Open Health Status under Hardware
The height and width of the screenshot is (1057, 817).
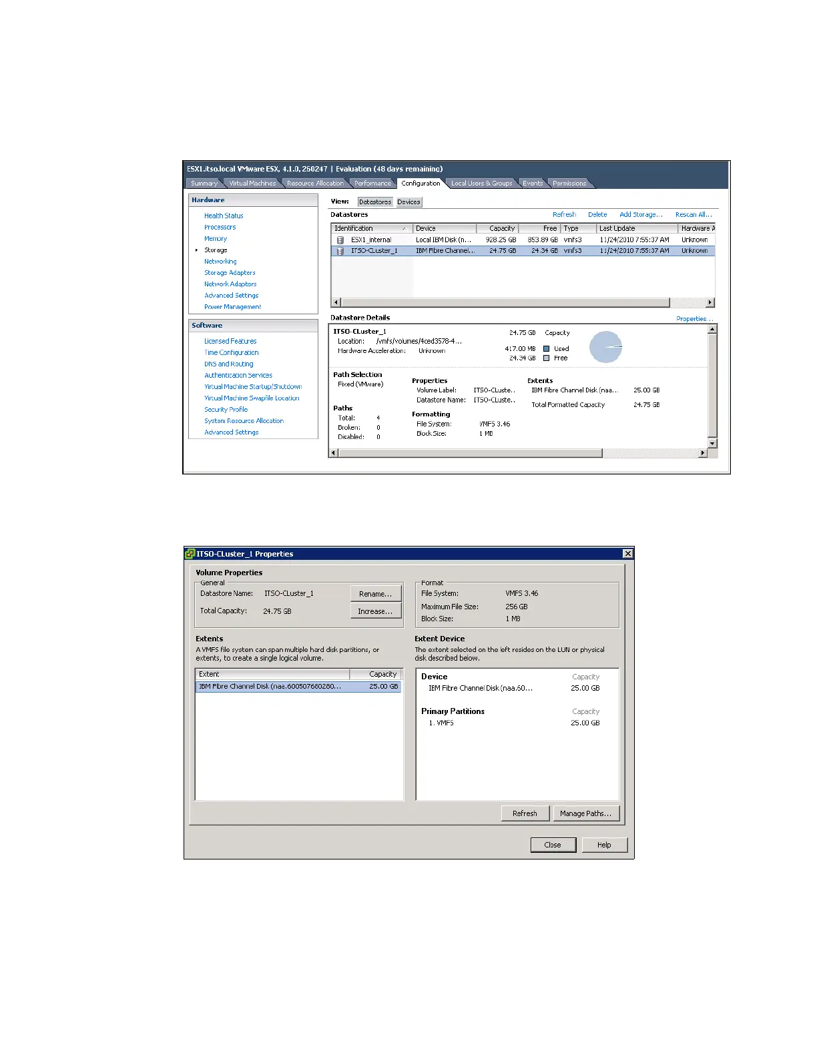tap(224, 216)
